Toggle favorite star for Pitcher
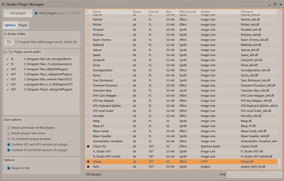 (x=88, y=25)
